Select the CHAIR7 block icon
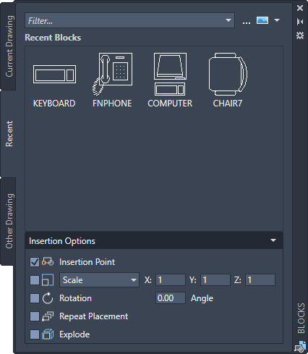Viewport: 308px width, 354px height. [x=228, y=74]
